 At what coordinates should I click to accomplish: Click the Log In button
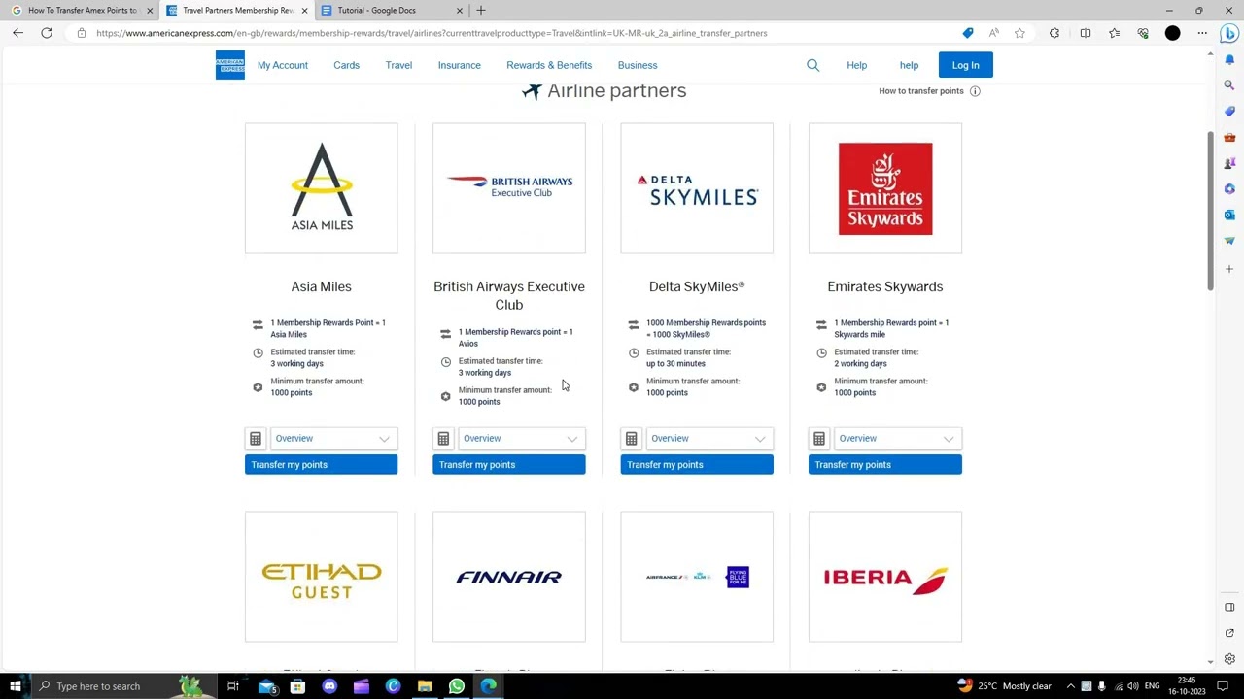[x=965, y=65]
